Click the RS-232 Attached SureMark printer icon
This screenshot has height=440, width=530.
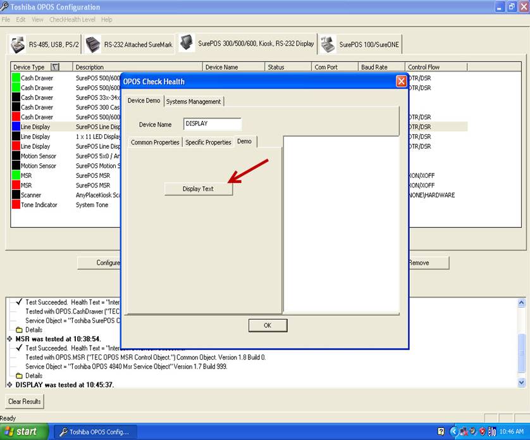pyautogui.click(x=93, y=44)
